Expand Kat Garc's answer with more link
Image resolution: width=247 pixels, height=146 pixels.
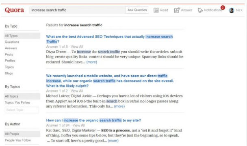coord(113,140)
